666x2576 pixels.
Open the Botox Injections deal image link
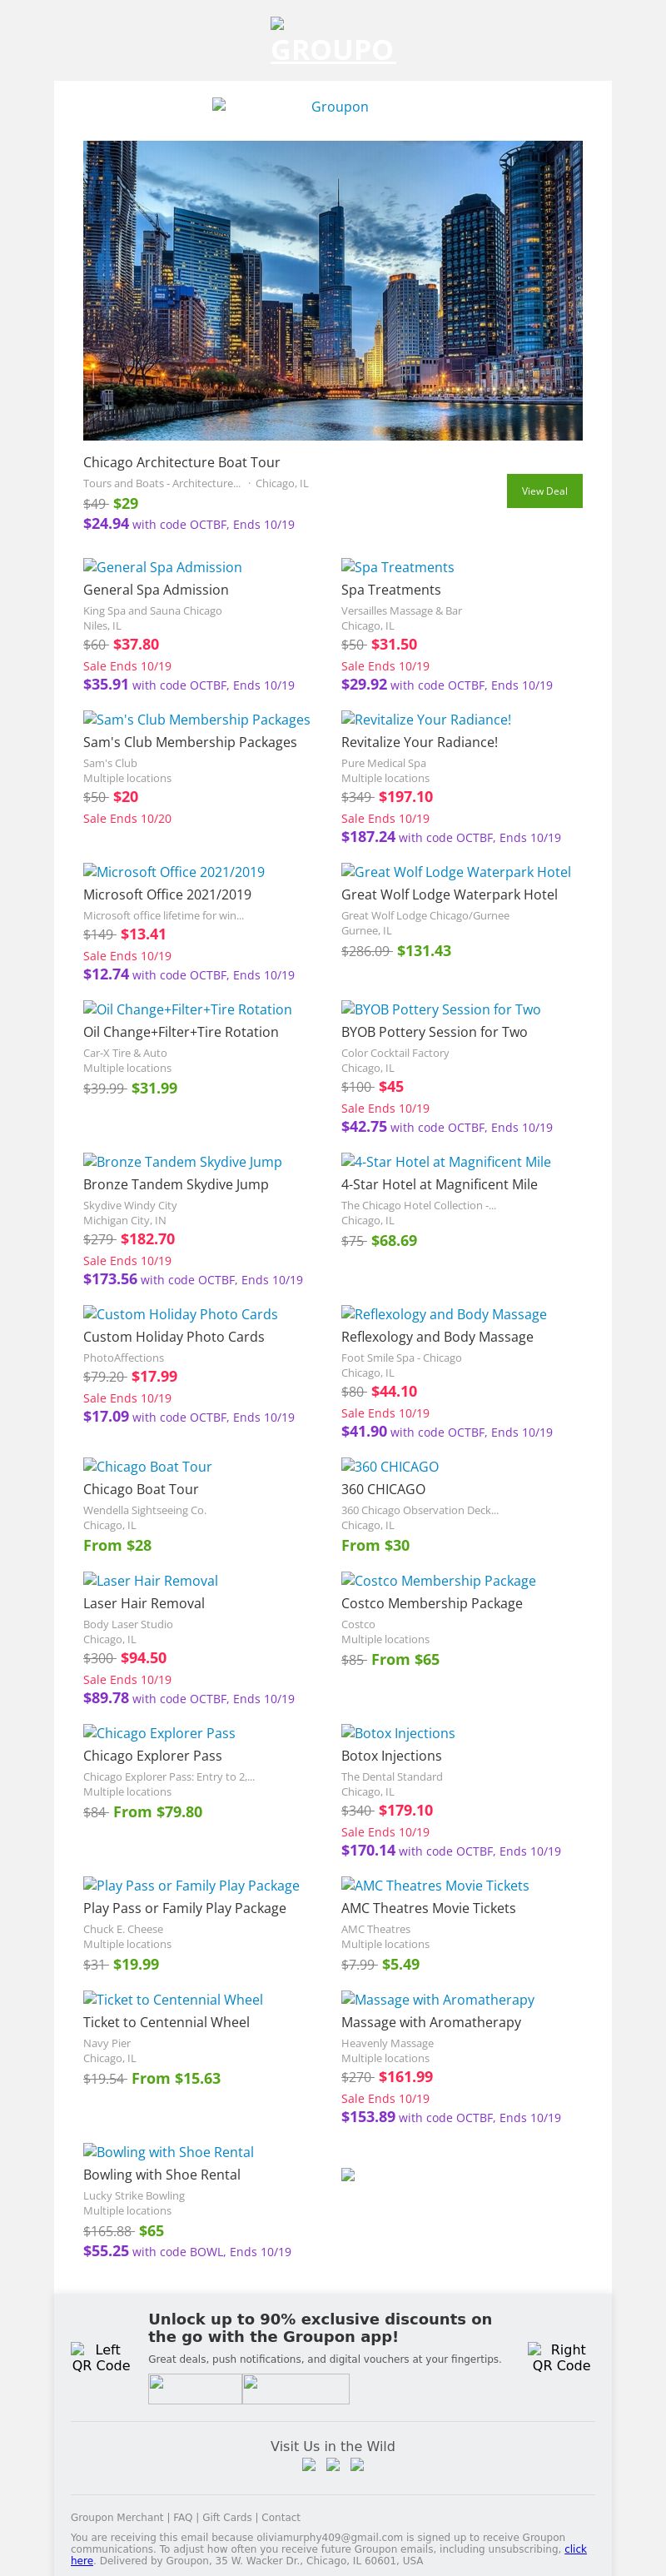tap(398, 1733)
